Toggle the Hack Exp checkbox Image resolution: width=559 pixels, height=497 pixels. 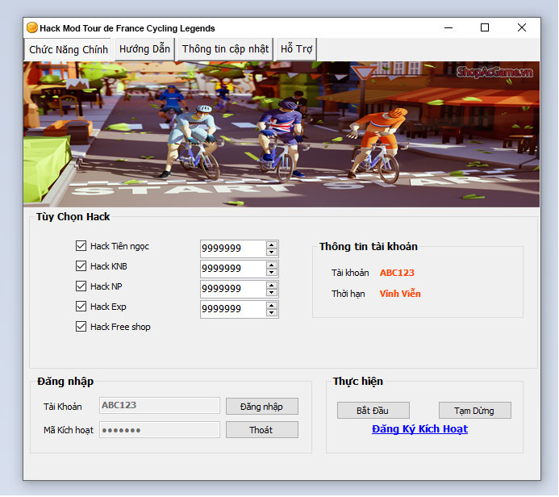tap(81, 307)
